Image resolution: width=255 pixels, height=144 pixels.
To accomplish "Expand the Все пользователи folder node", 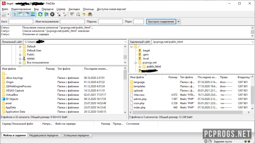I will pos(20,63).
